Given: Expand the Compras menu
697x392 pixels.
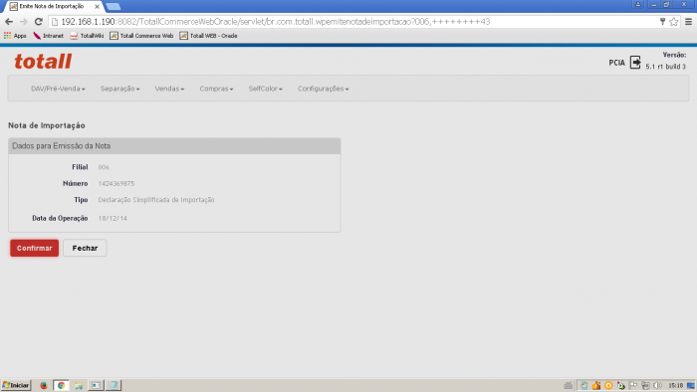Looking at the screenshot, I should [216, 89].
